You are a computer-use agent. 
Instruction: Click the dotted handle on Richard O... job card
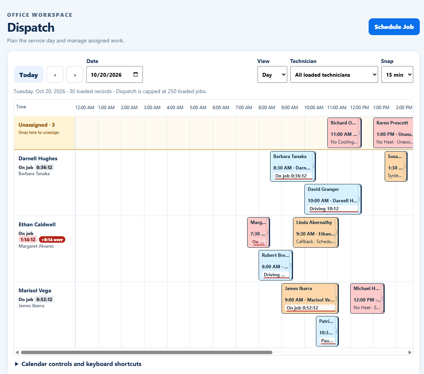point(359,133)
